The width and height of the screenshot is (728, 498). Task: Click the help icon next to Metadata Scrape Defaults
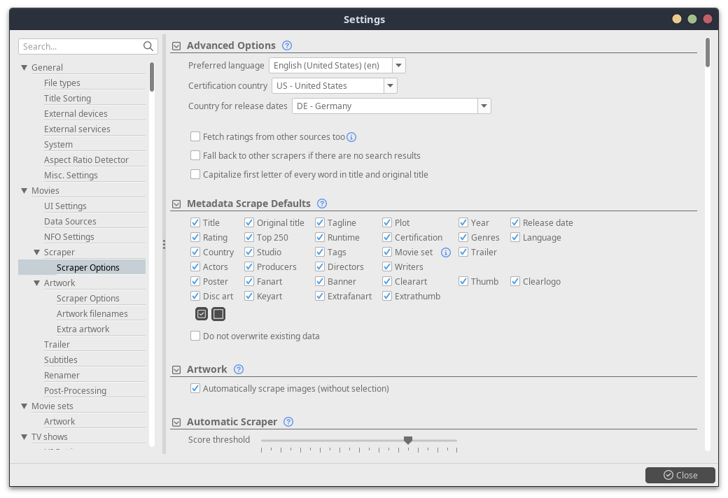322,204
